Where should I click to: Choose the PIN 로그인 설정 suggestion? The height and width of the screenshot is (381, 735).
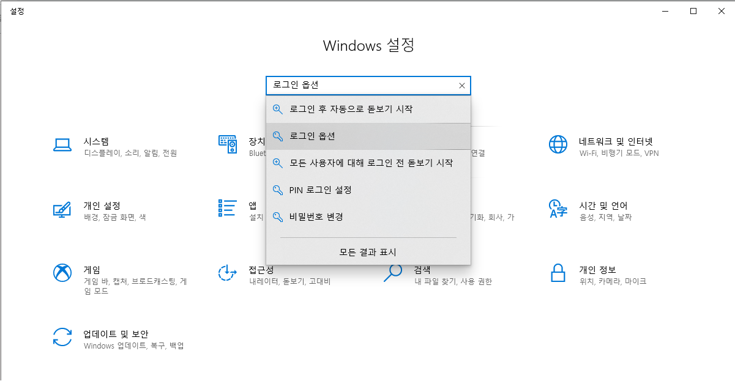pos(368,190)
